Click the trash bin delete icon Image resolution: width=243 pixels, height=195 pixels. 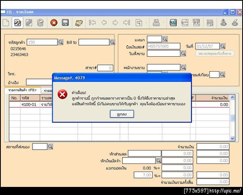(40, 23)
